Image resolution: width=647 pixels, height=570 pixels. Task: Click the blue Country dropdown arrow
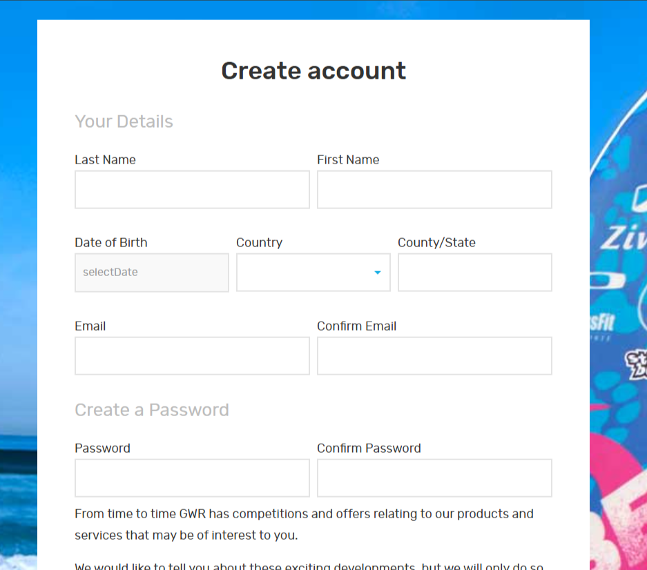tap(378, 273)
